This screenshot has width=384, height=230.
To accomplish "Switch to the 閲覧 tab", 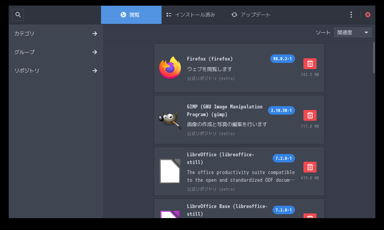I will tap(131, 15).
